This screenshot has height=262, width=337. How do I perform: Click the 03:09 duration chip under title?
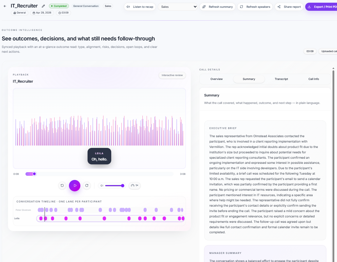pos(63,13)
